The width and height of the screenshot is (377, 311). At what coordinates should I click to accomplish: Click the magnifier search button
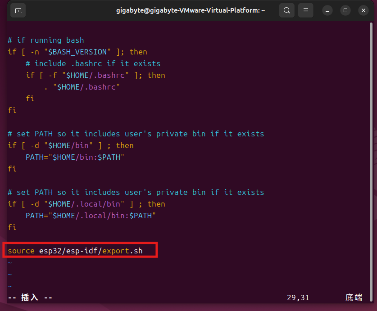[x=287, y=10]
